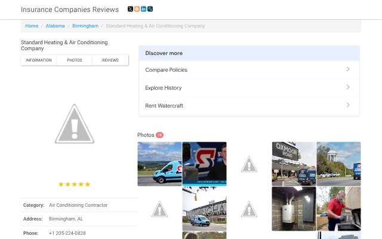This screenshot has height=239, width=382.
Task: Click the LinkedIn share icon
Action: pos(143,9)
